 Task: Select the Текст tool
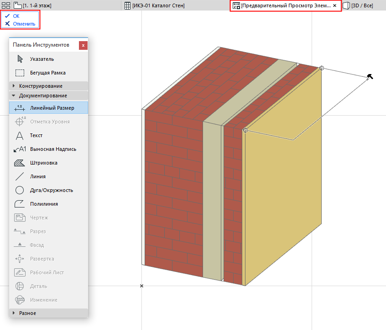(48, 135)
